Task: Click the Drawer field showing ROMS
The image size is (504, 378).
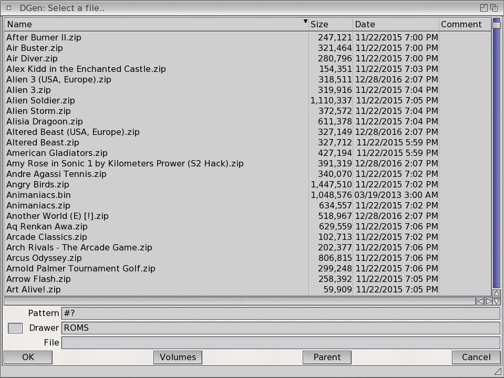Action: click(x=281, y=328)
